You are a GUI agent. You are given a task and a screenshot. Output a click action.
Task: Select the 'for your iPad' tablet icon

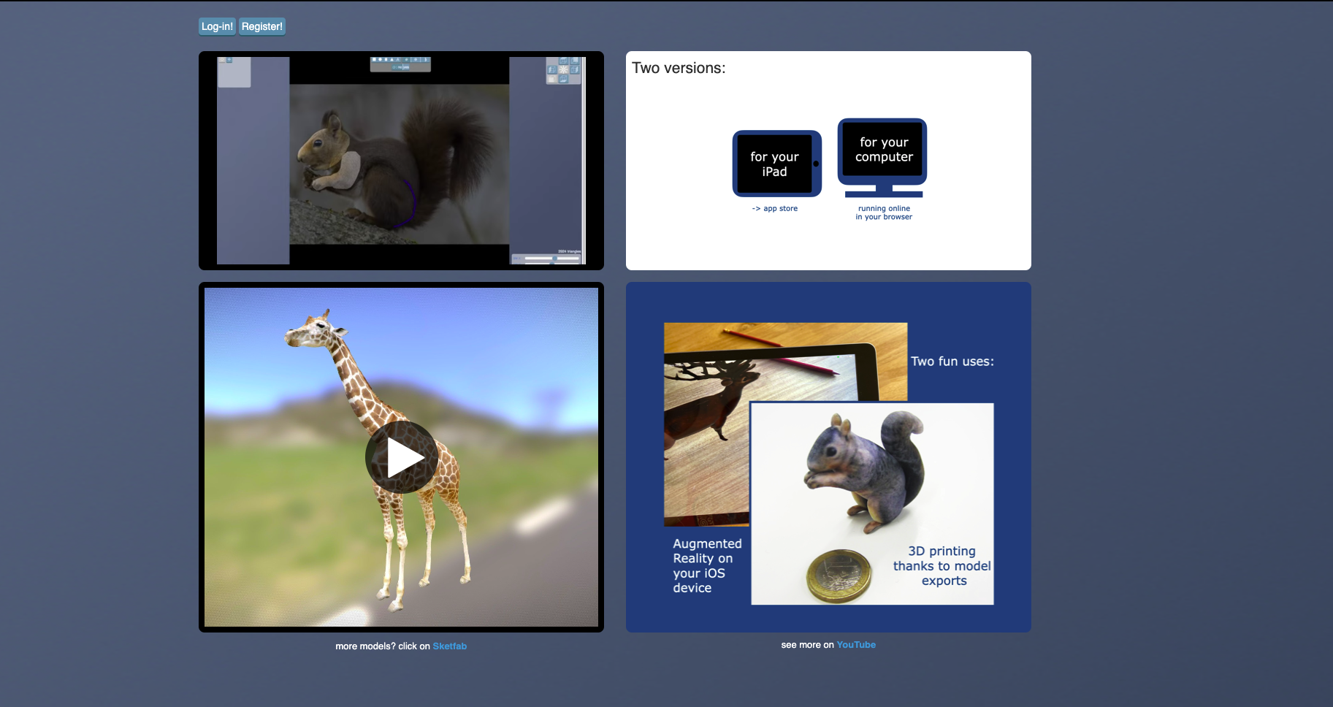(776, 164)
